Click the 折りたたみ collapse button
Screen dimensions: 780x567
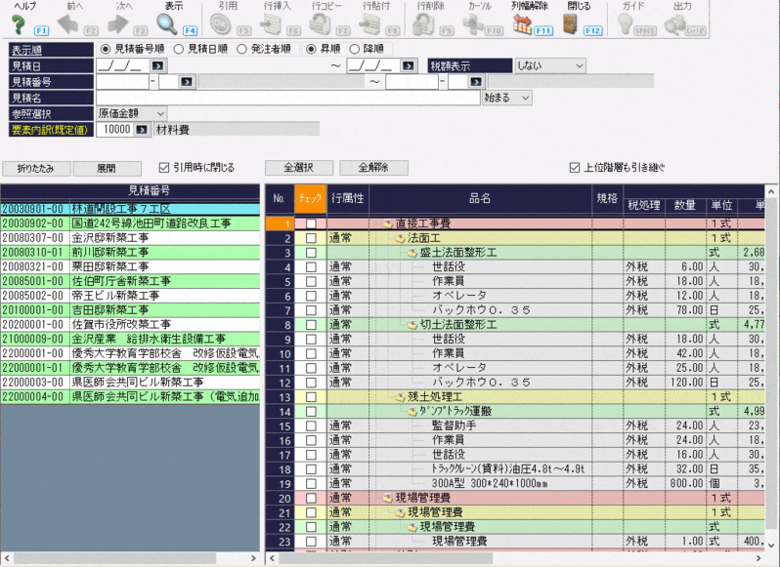(x=34, y=168)
